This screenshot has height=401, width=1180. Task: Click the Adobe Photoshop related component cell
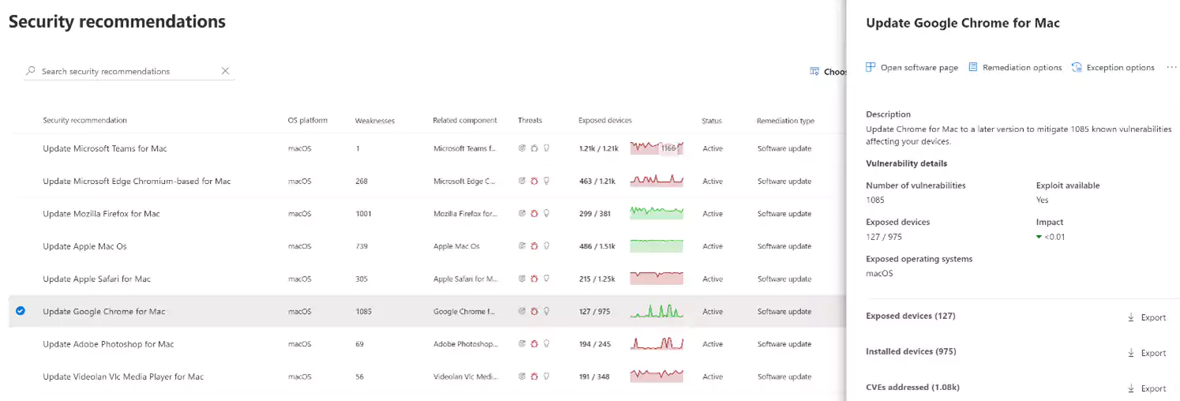[x=466, y=344]
